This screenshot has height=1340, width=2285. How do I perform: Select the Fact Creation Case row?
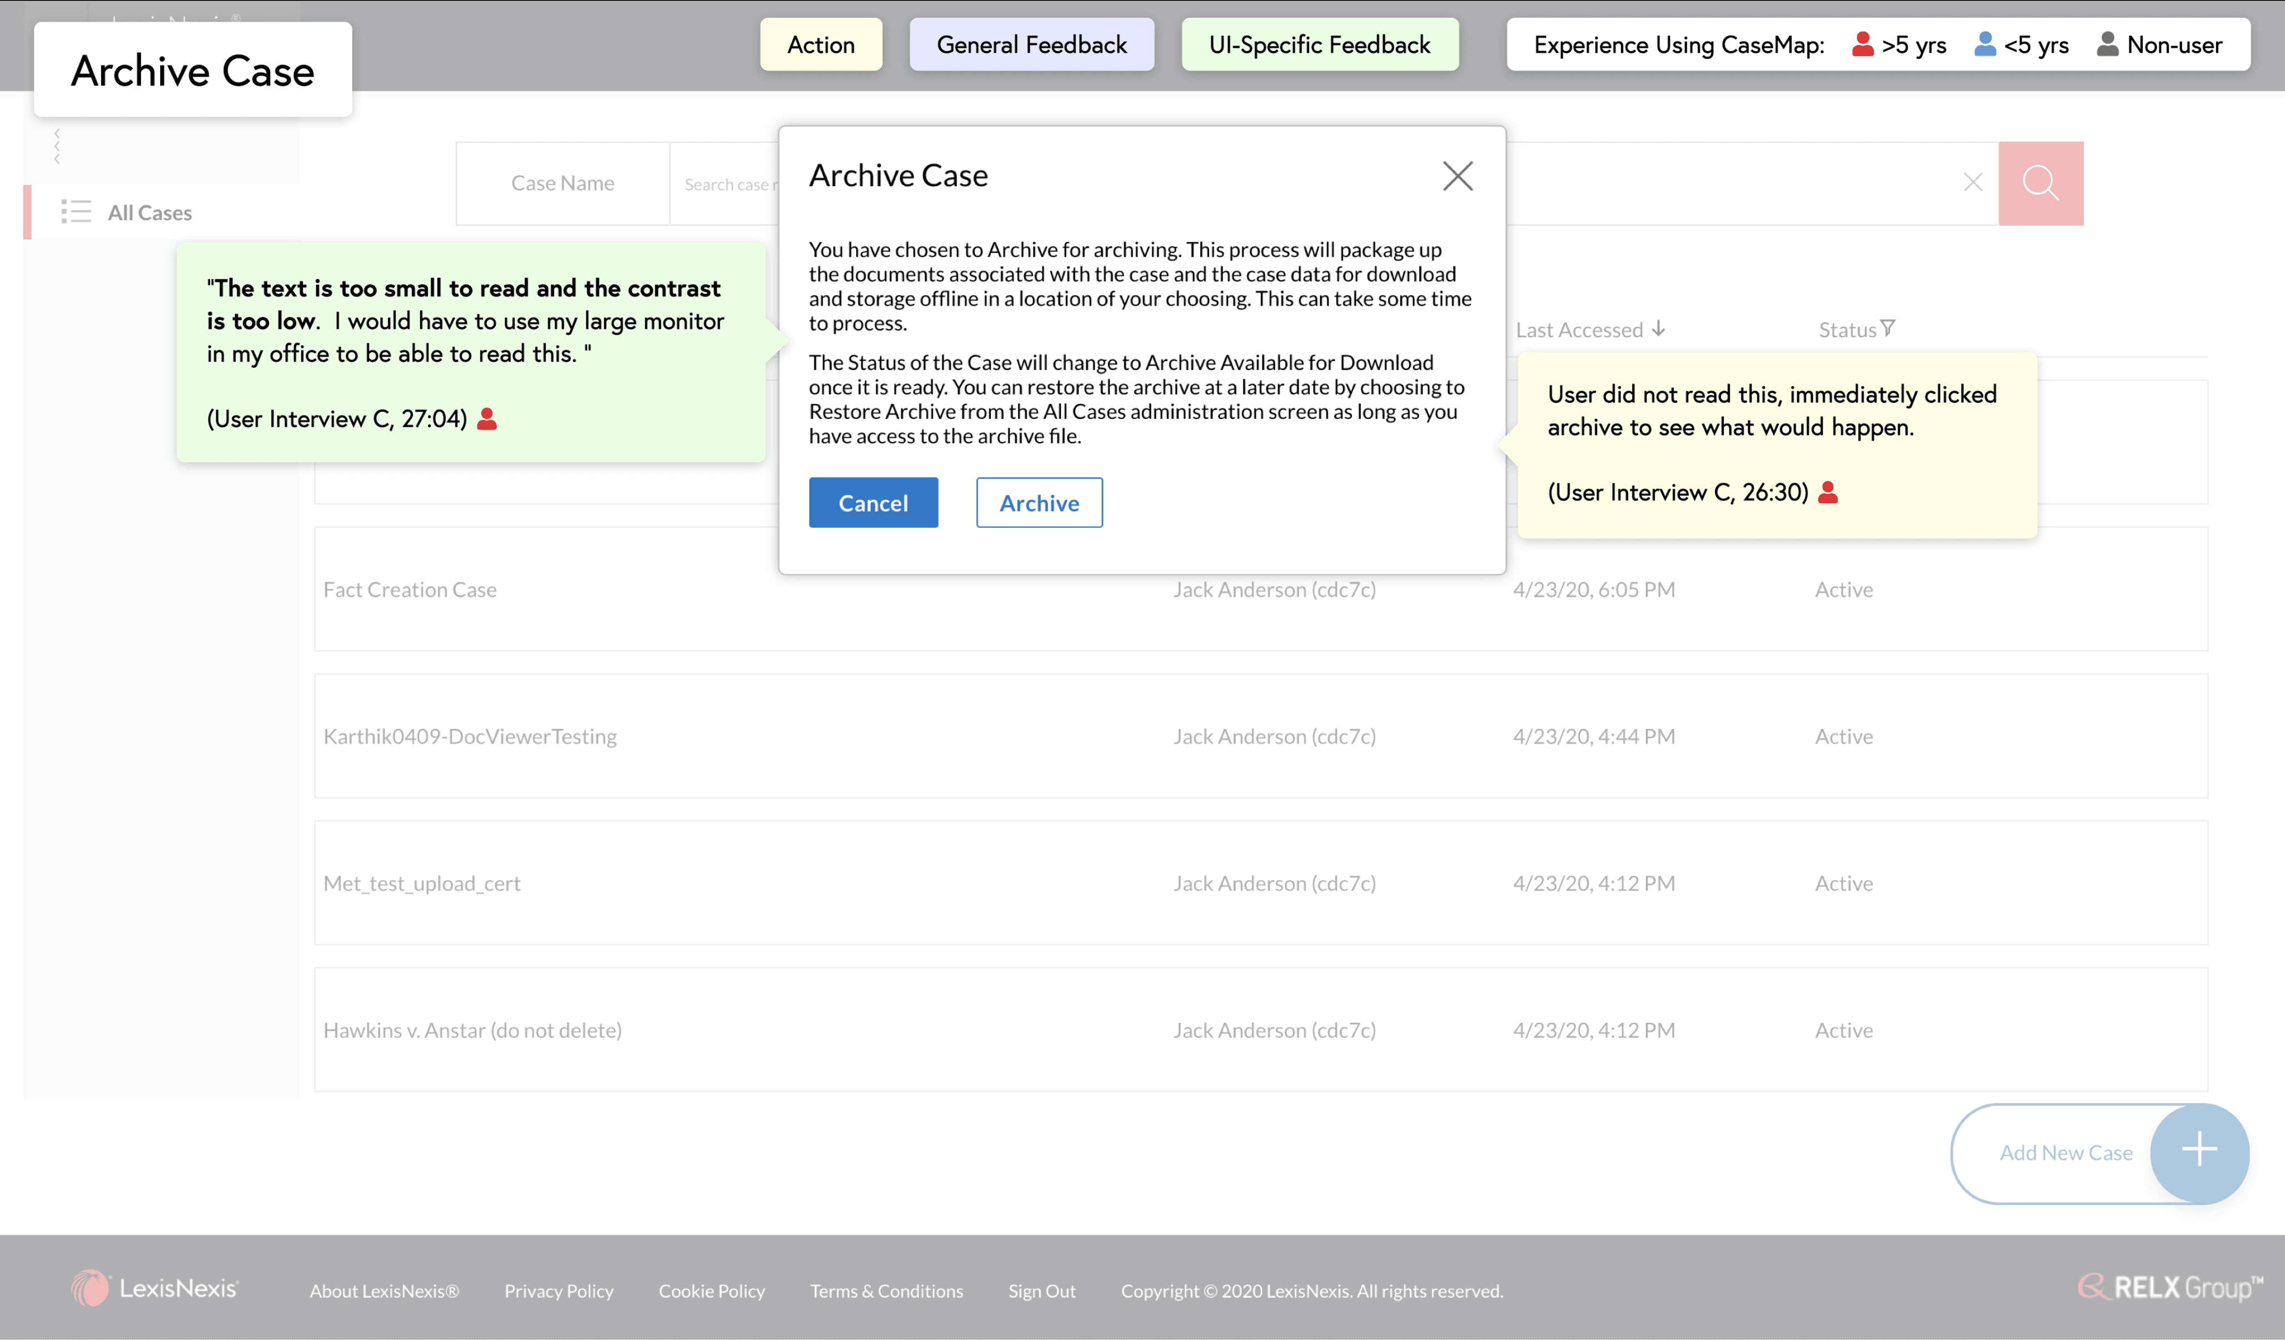pos(410,590)
